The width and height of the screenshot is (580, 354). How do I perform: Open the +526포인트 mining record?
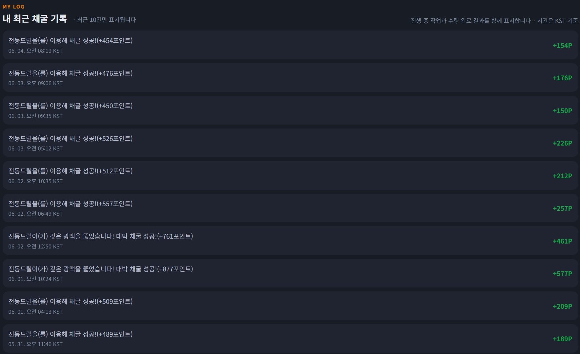coord(290,143)
